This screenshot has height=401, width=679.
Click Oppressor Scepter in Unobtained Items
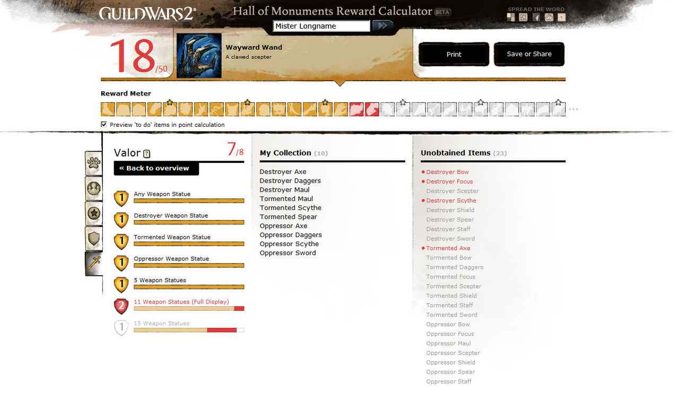(x=453, y=353)
